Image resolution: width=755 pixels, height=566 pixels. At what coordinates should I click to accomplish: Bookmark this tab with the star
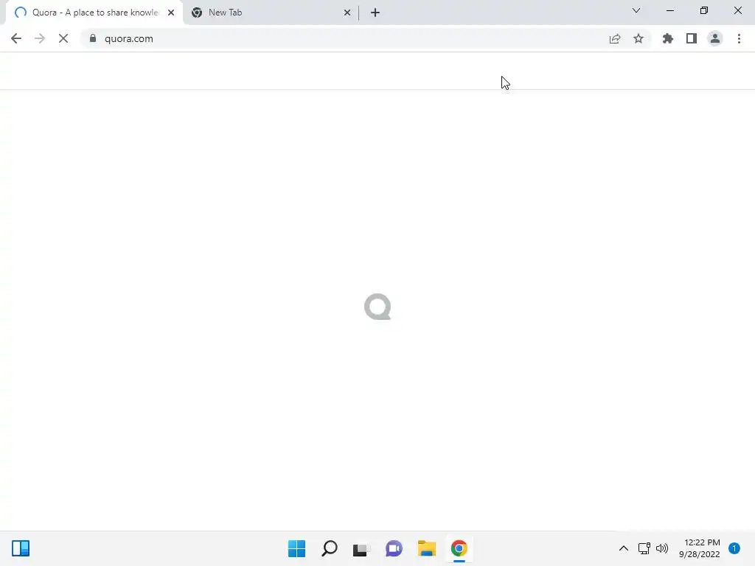click(x=639, y=38)
